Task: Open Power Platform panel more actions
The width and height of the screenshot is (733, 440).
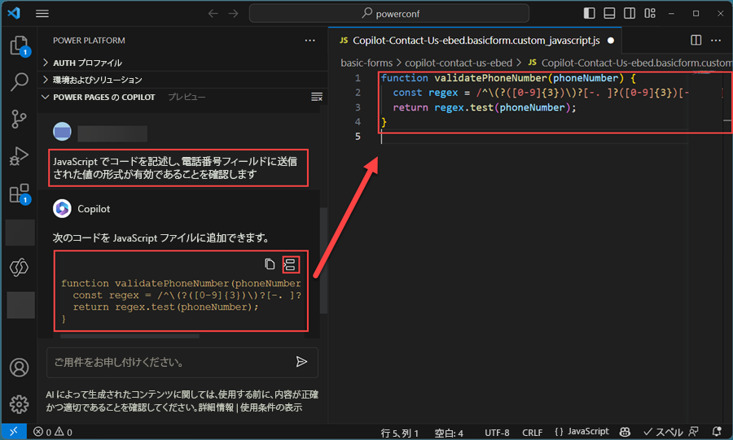Action: coord(309,41)
